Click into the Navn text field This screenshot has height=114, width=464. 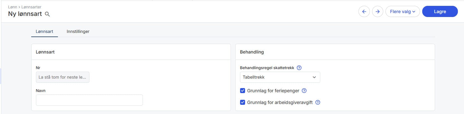click(89, 100)
